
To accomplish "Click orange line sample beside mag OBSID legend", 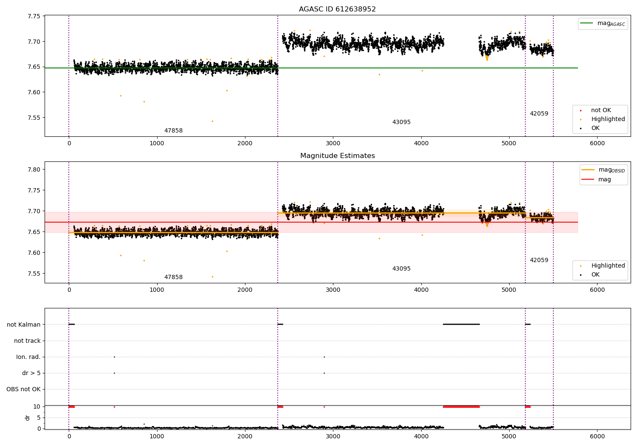I will tap(588, 170).
